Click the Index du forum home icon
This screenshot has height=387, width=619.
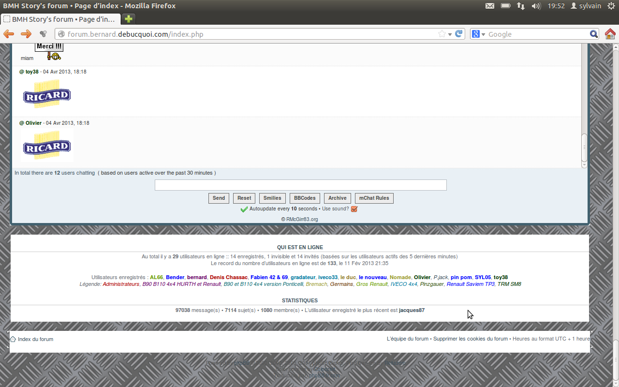13,339
